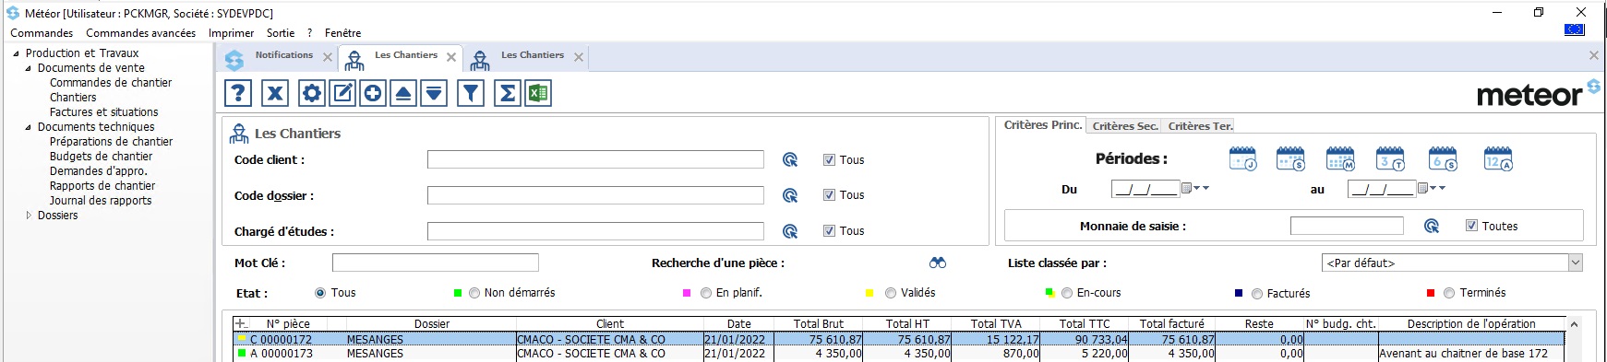
Task: Select the Non démarrés radio button
Action: tap(474, 293)
